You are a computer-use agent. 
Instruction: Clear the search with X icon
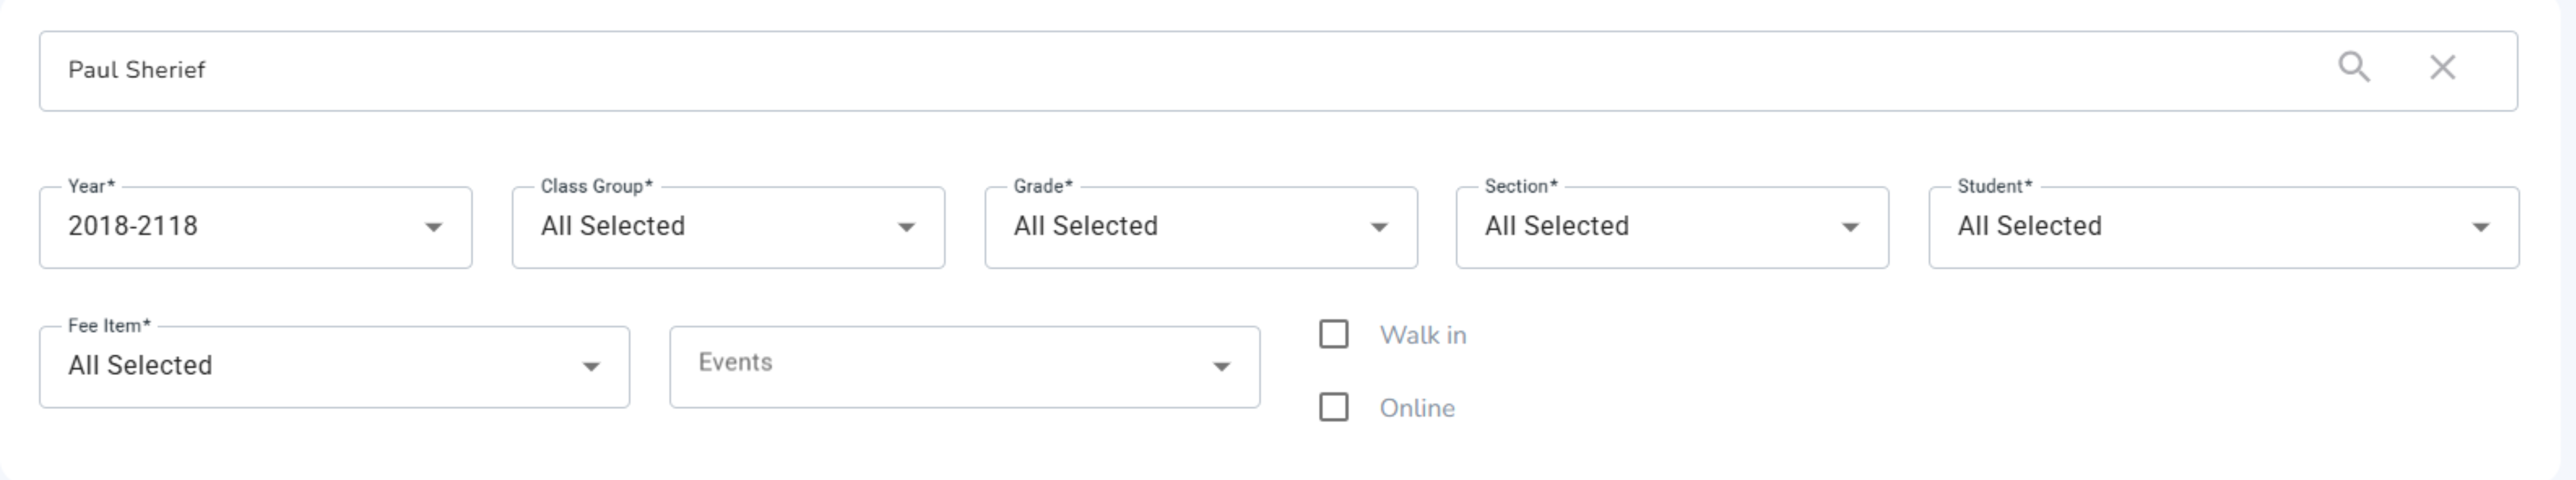pyautogui.click(x=2442, y=68)
